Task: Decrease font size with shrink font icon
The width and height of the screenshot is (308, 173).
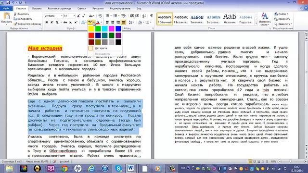Action: 83,16
